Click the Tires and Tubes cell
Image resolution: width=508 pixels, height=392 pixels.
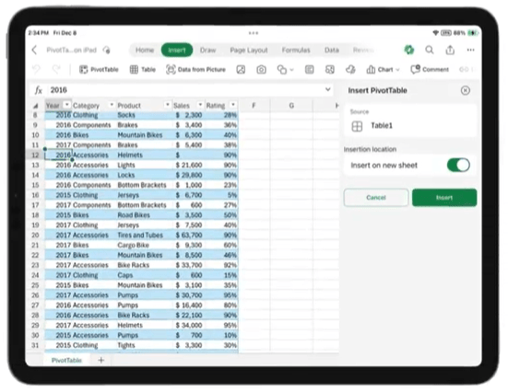click(x=145, y=236)
